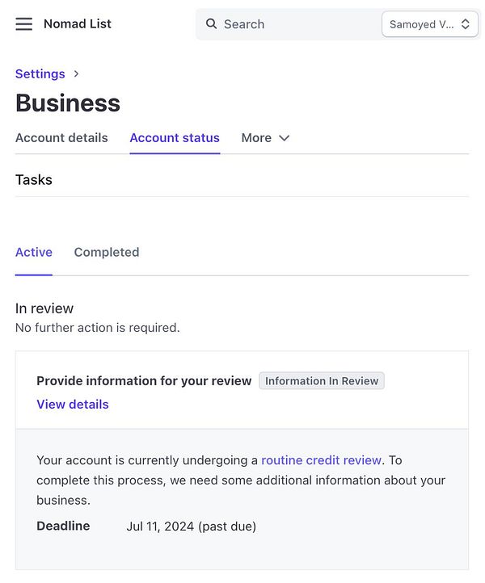
Task: Switch to the Account details tab
Action: [x=61, y=138]
